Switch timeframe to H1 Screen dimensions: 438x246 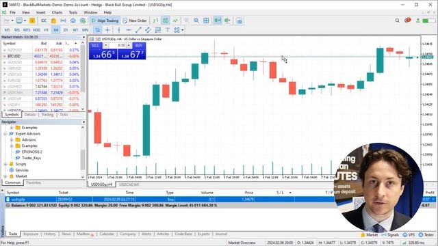(46, 30)
